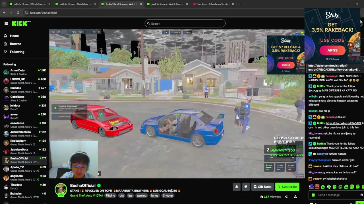Image resolution: width=364 pixels, height=204 pixels.
Task: Click BushaOfficial's live profile avatar below video
Action: click(61, 190)
